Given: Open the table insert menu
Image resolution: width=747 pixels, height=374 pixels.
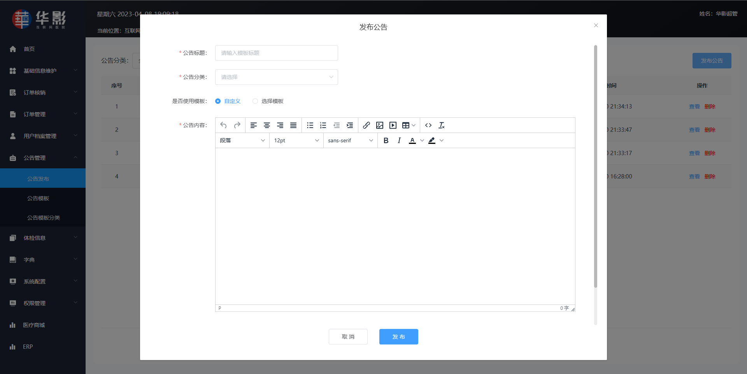Looking at the screenshot, I should point(409,125).
